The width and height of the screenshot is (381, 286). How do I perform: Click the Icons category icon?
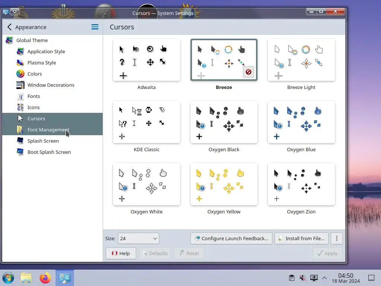tap(20, 108)
